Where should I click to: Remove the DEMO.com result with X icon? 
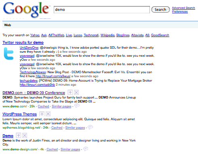(x=76, y=92)
